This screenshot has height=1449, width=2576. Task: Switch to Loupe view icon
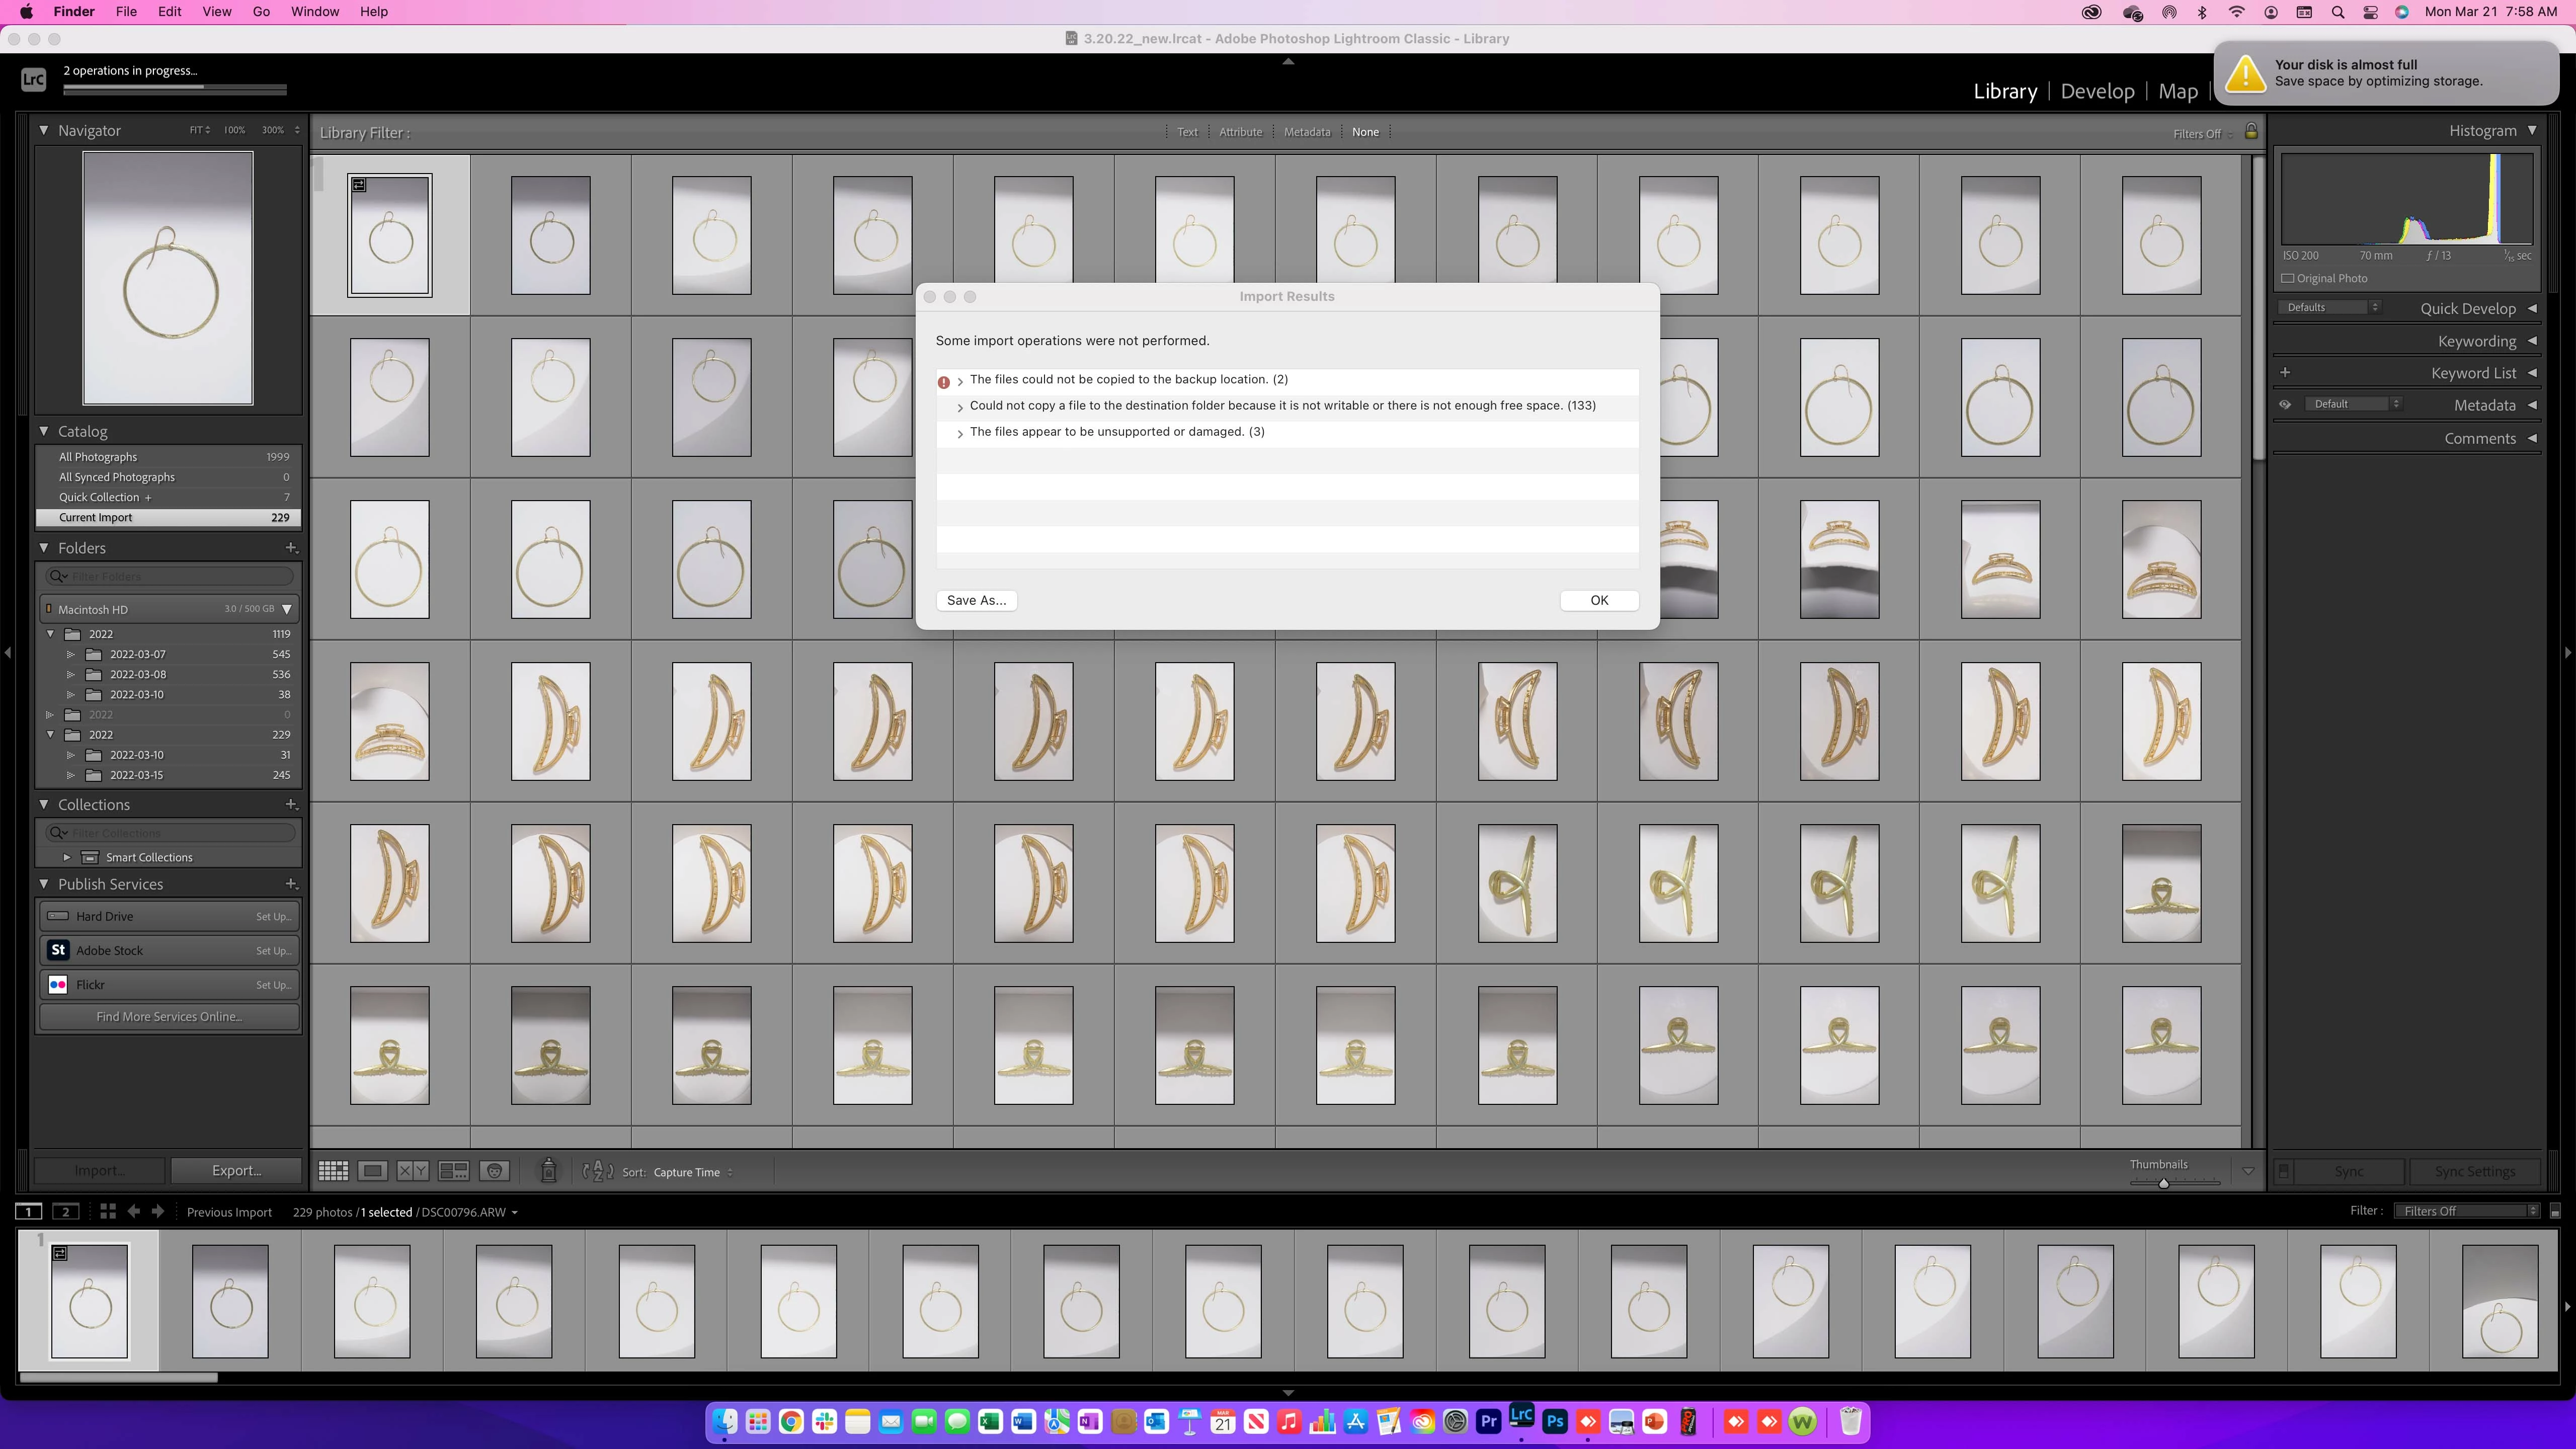(x=372, y=1171)
